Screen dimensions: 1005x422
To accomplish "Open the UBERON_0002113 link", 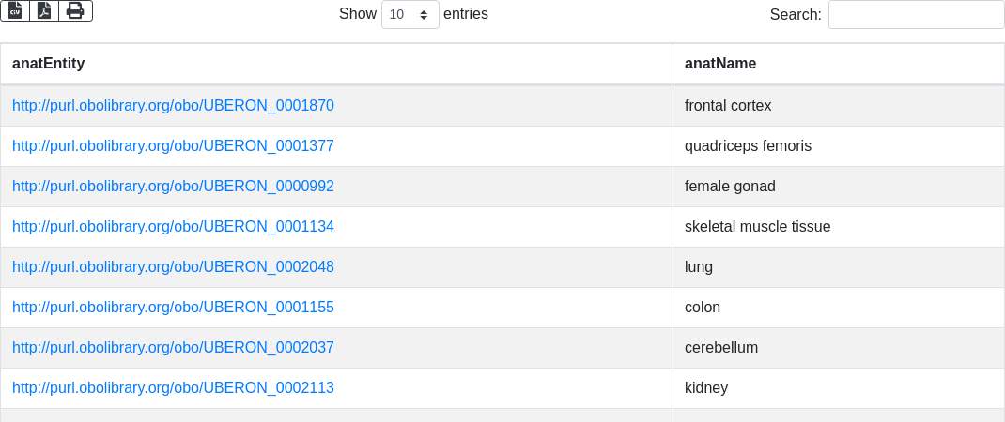I will [173, 388].
